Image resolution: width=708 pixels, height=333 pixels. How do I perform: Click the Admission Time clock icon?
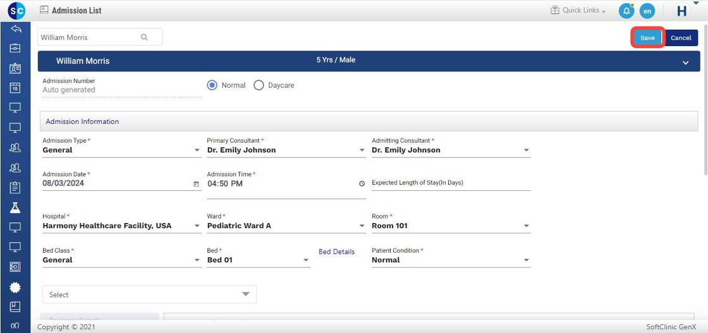click(x=362, y=184)
